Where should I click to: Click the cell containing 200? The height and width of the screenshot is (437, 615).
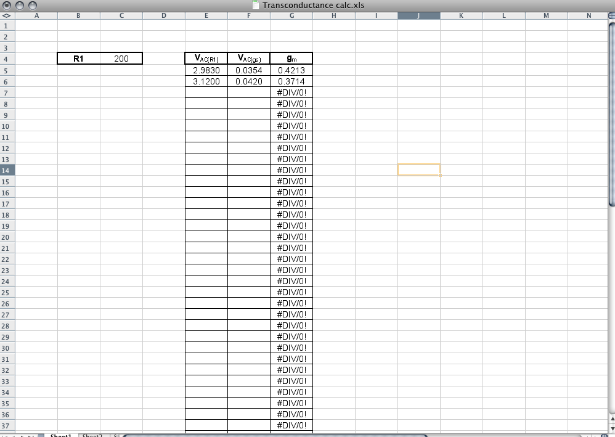121,59
